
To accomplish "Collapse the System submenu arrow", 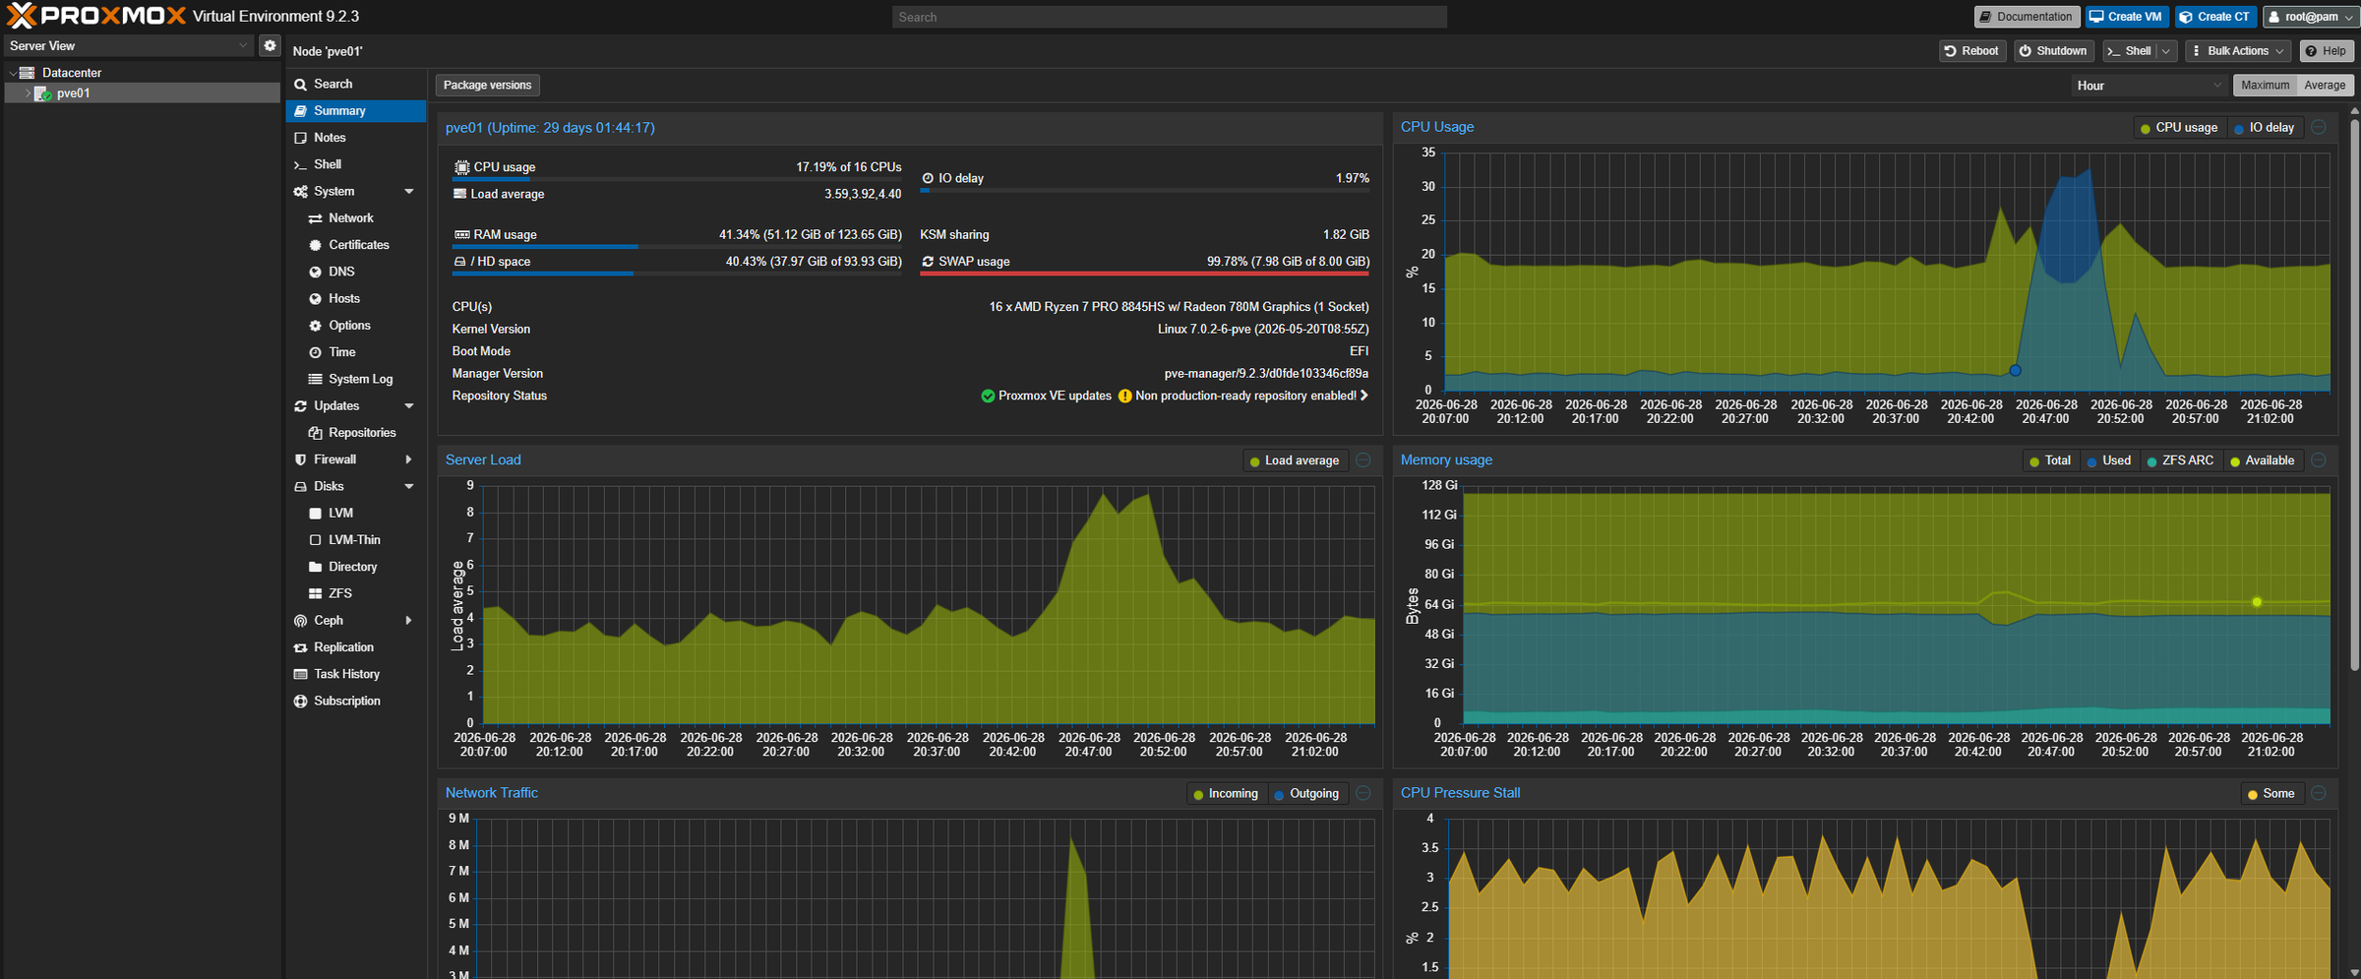I will [x=409, y=192].
